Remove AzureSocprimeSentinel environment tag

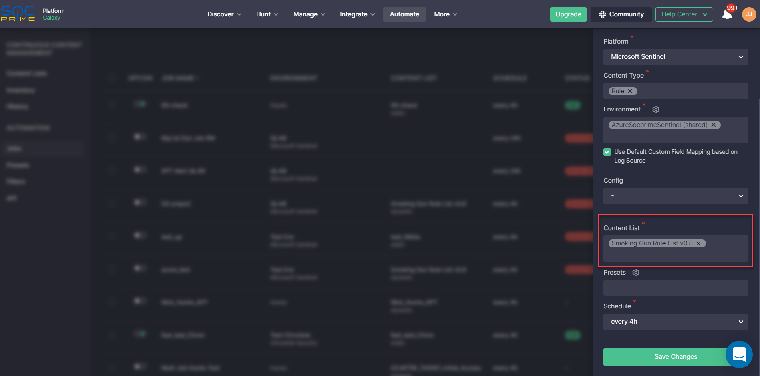(714, 125)
